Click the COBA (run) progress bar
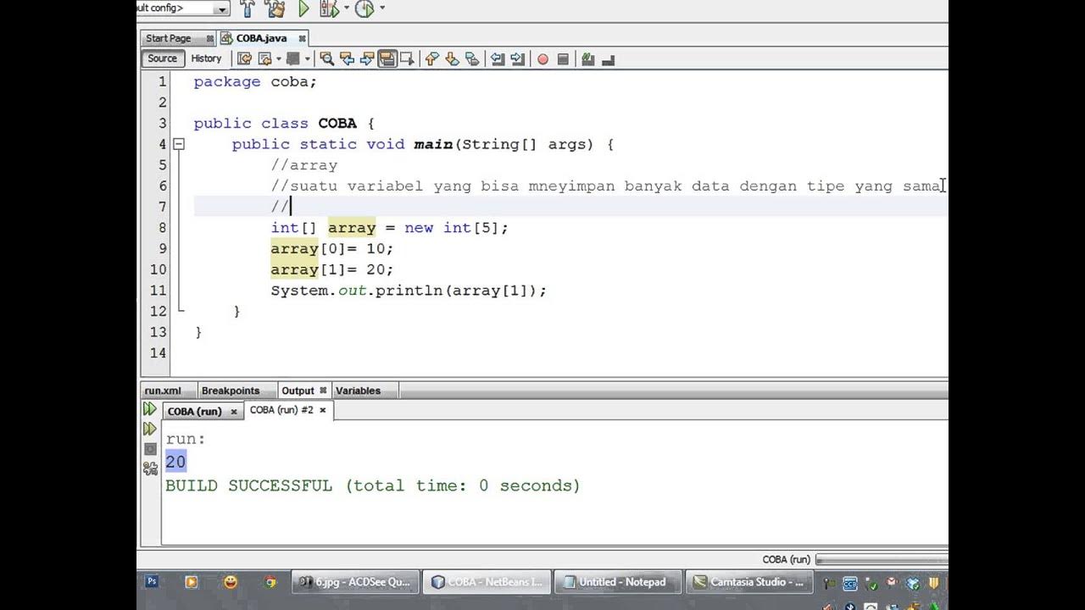 pos(882,559)
